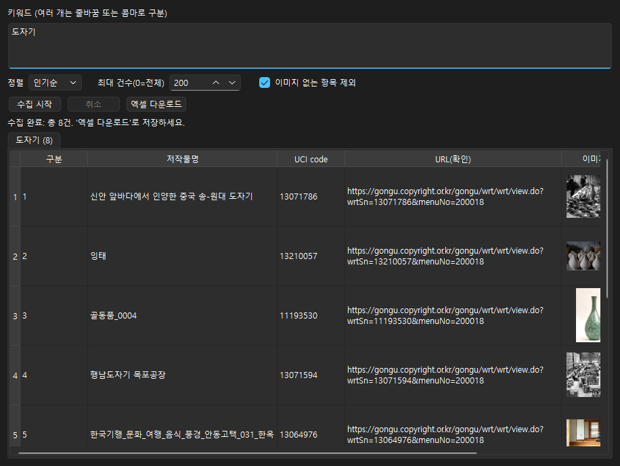
Task: Click the 저작물명 column header
Action: [182, 159]
